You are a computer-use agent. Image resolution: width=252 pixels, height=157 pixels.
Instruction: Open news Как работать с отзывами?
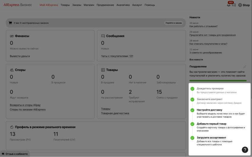(x=203, y=26)
